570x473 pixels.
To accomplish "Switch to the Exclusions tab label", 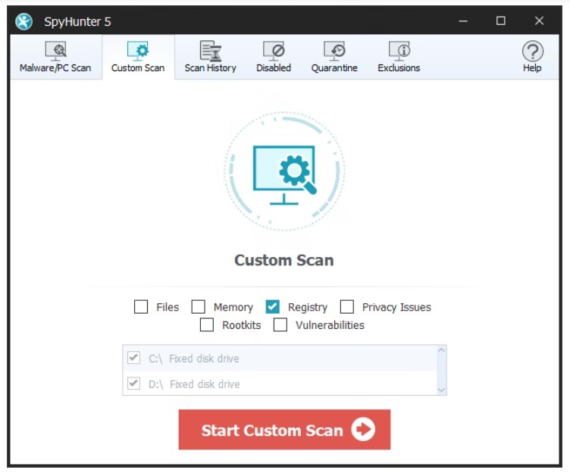I will tap(399, 68).
